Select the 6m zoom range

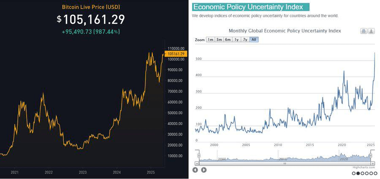coord(228,40)
